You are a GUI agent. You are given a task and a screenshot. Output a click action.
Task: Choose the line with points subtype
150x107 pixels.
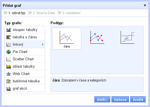coord(97,39)
